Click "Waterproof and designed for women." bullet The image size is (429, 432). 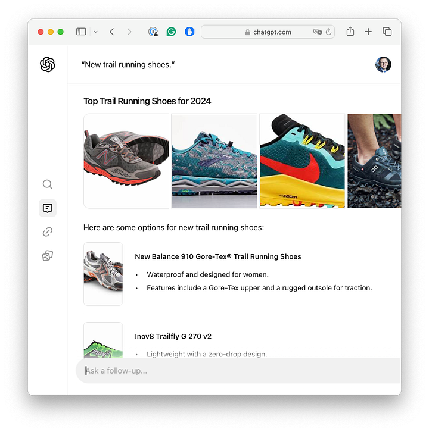click(207, 274)
